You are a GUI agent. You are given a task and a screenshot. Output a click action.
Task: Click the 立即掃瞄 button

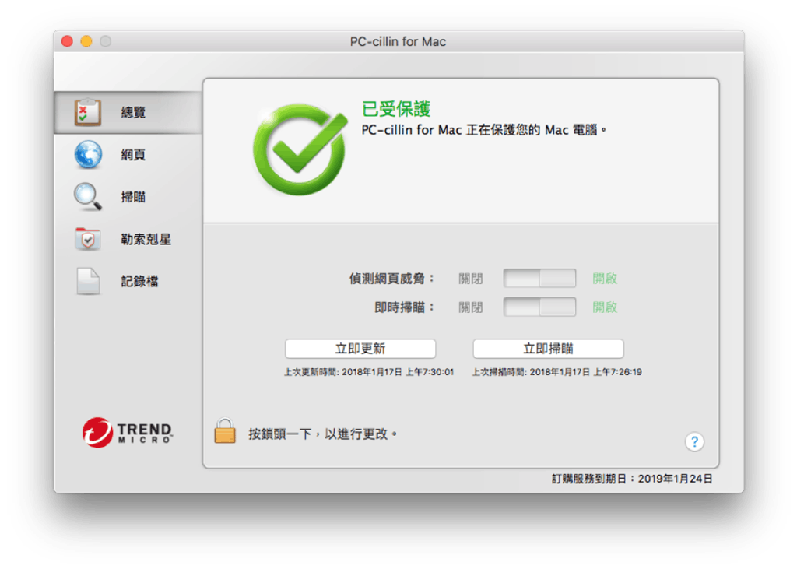[548, 348]
